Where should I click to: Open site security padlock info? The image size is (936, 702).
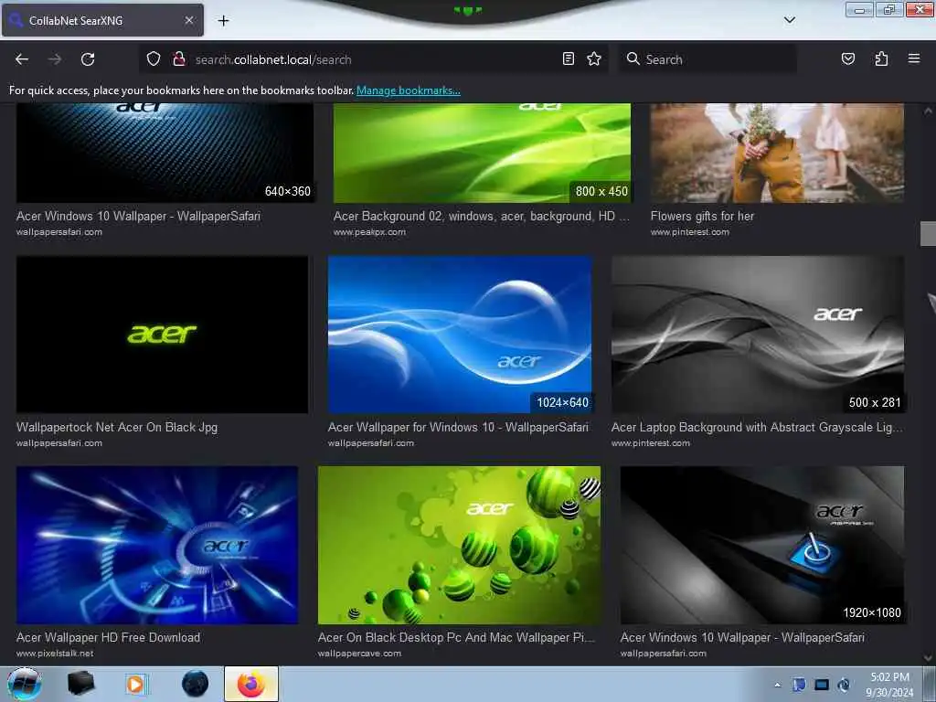point(178,59)
